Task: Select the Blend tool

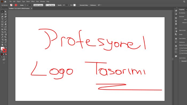Action: click(x=6, y=37)
